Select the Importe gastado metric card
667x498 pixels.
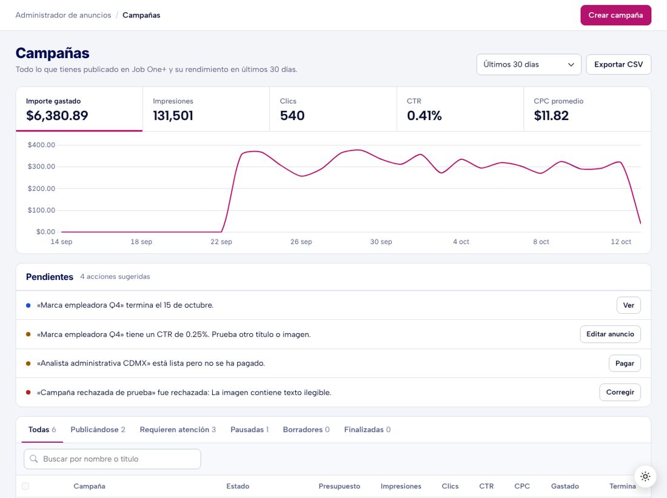(79, 109)
